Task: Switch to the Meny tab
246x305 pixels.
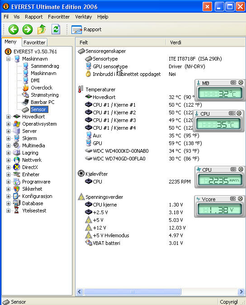Action: [x=11, y=42]
